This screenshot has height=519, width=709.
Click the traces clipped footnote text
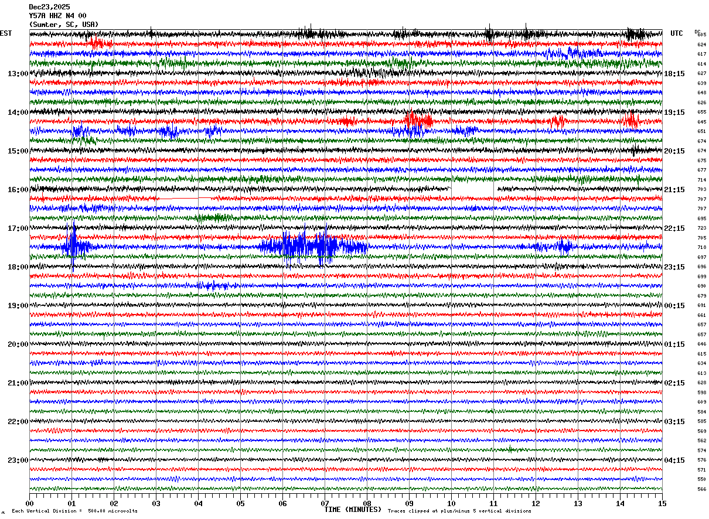(459, 511)
